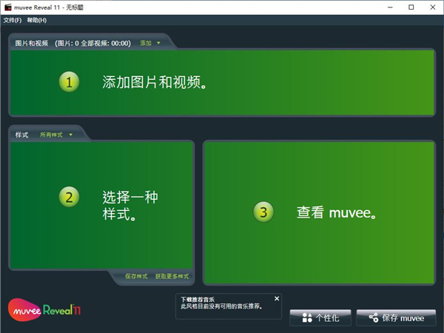
Task: Click the 保存样式 link
Action: [x=136, y=276]
